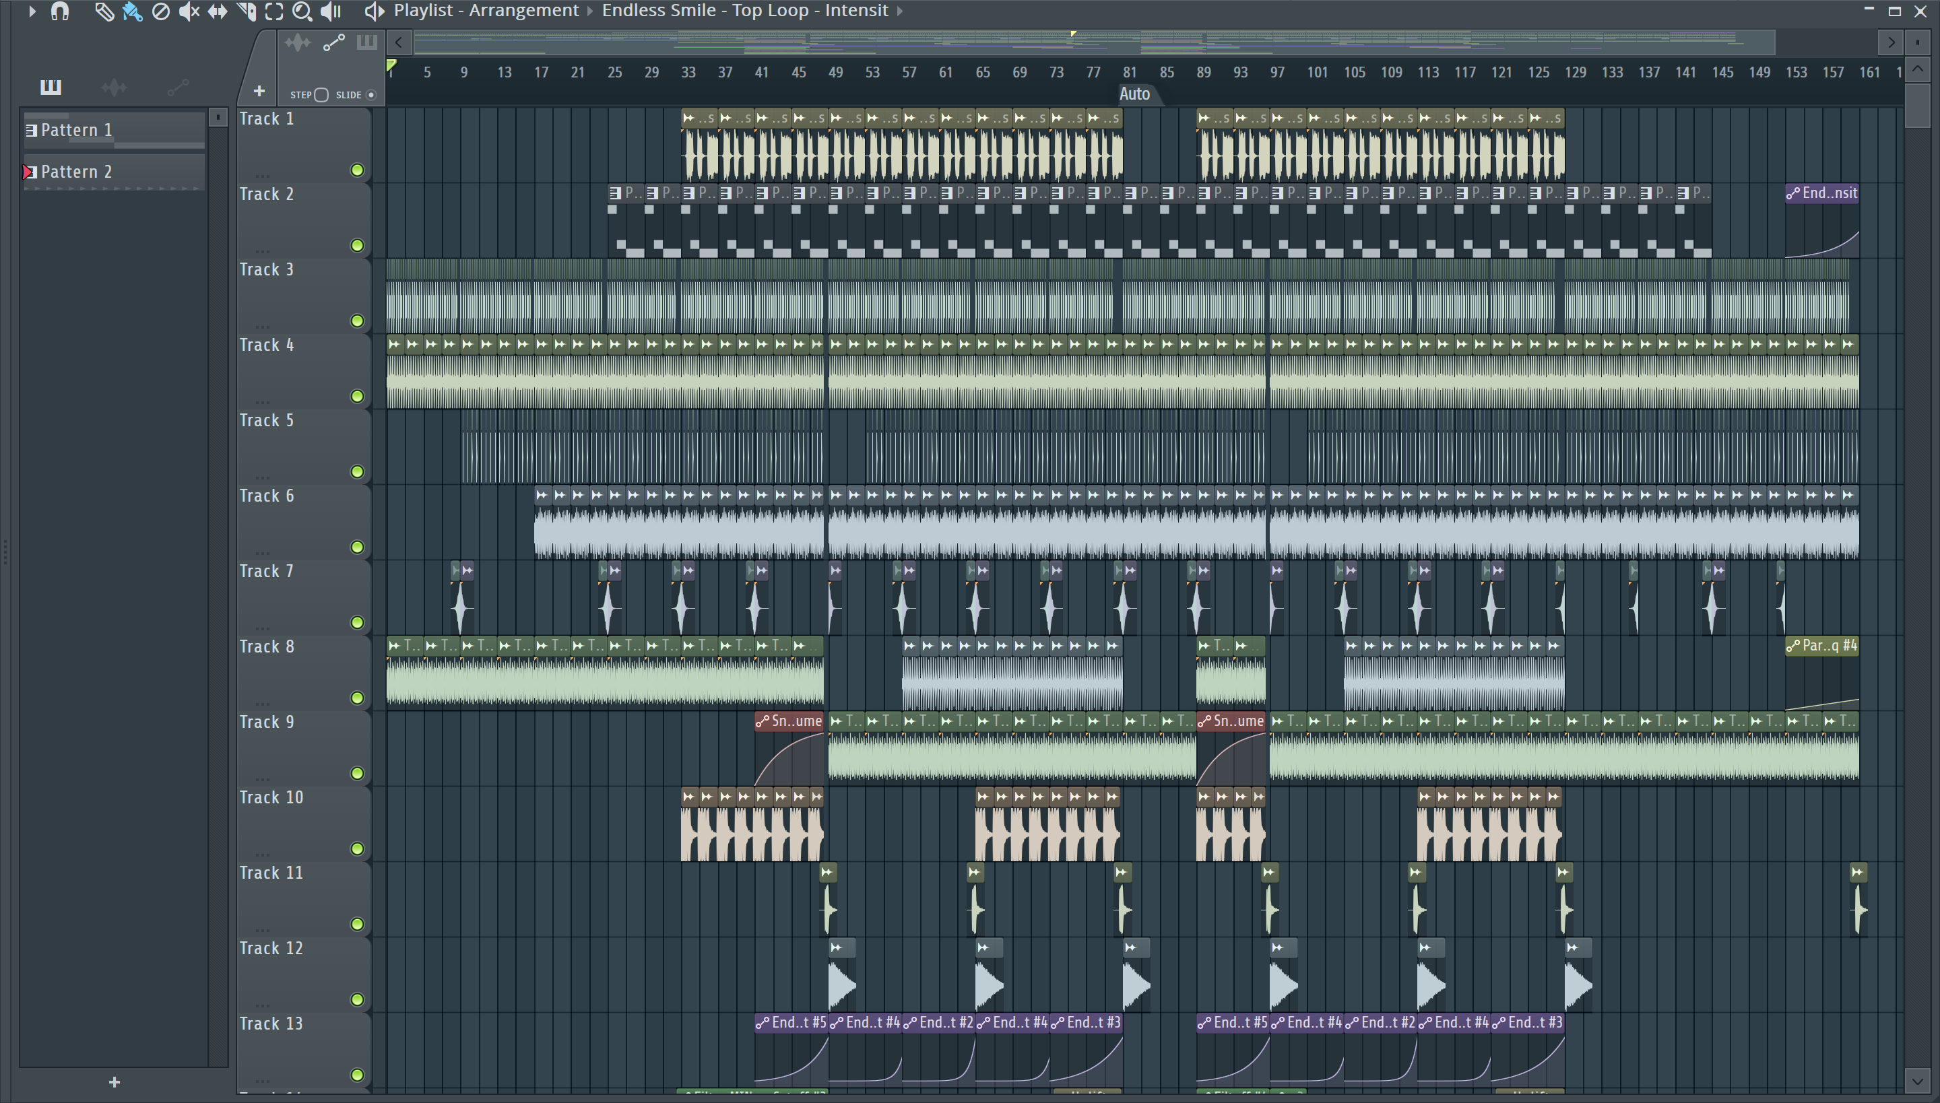
Task: Toggle pattern clip focus piano icon
Action: 366,42
